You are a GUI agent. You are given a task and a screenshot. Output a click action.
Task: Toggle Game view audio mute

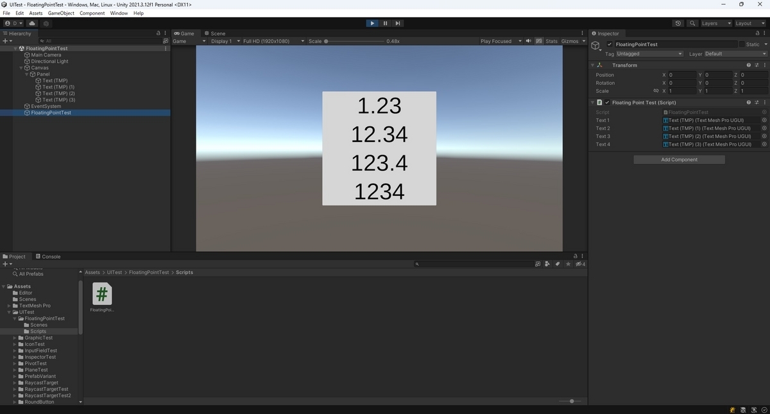tap(529, 41)
